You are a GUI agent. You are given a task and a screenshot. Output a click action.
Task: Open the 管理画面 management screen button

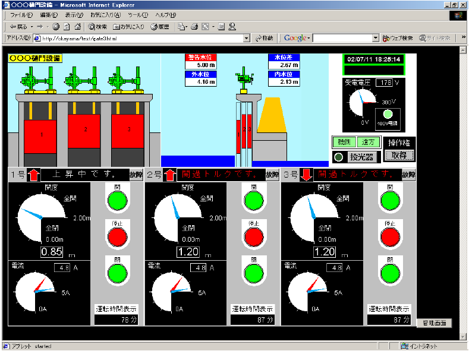(x=434, y=323)
